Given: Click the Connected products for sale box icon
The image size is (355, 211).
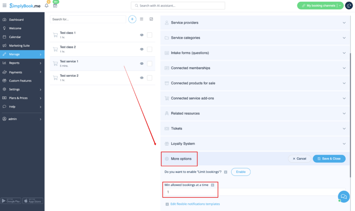Looking at the screenshot, I should [x=167, y=83].
